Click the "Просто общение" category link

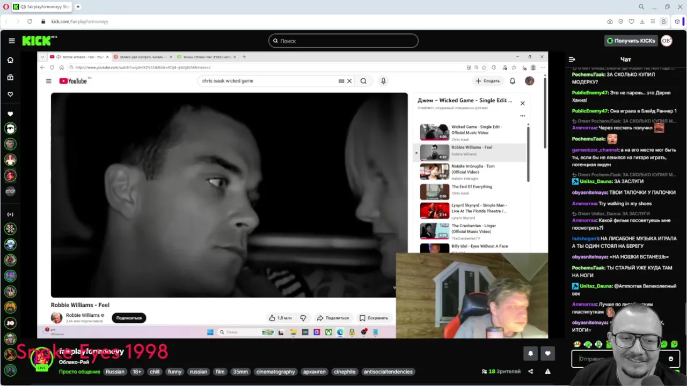[79, 372]
